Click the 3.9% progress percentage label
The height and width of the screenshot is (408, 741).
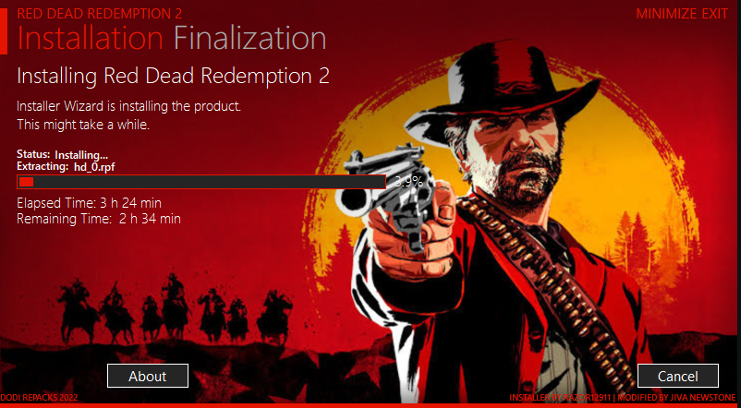tap(408, 182)
